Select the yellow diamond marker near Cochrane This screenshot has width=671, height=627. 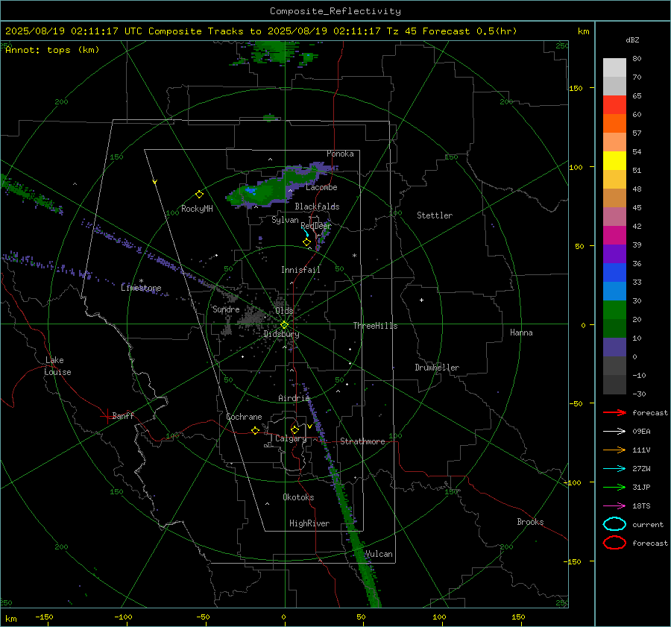coord(255,430)
